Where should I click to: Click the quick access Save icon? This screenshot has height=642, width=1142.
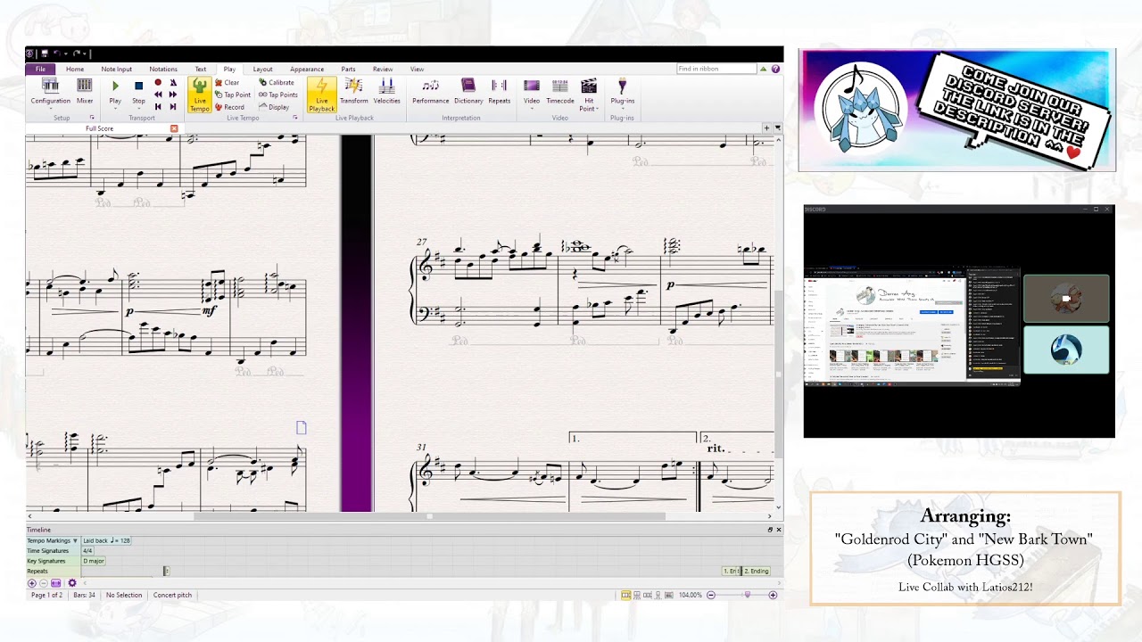pyautogui.click(x=45, y=53)
